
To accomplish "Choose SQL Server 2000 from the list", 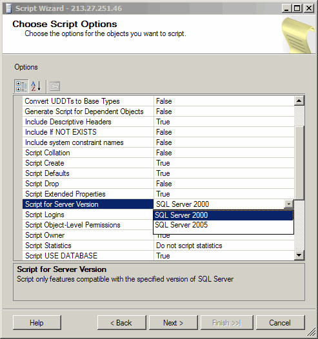I will pyautogui.click(x=223, y=215).
